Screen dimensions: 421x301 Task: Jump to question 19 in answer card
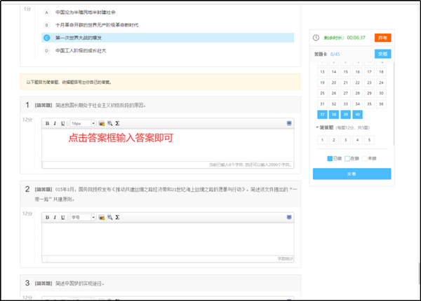322,83
